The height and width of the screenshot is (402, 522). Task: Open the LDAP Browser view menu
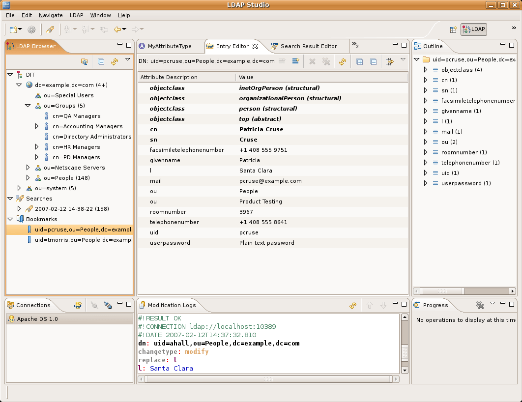click(127, 60)
